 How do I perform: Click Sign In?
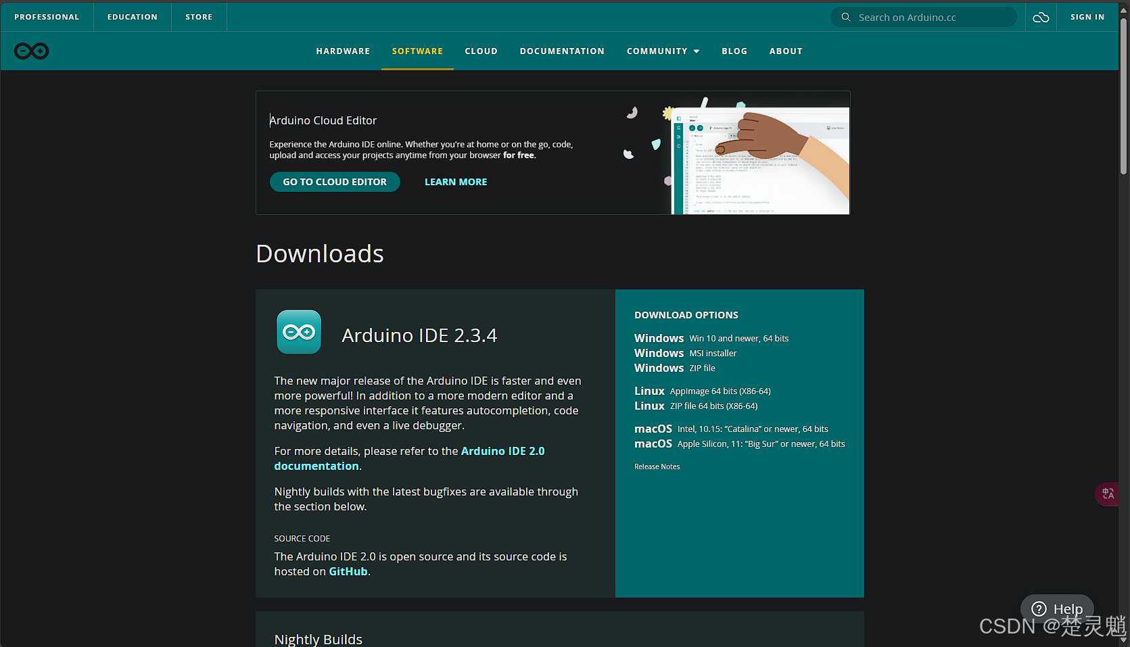tap(1087, 17)
